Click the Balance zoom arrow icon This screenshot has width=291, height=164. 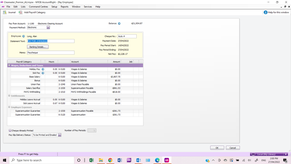pyautogui.click(x=119, y=24)
